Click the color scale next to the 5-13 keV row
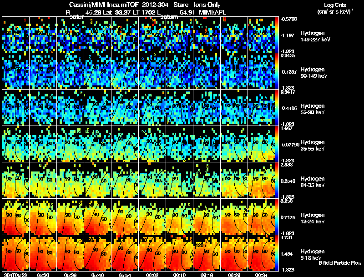 point(277,253)
